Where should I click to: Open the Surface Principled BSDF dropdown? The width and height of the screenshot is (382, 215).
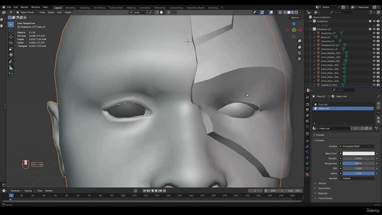[x=357, y=146]
